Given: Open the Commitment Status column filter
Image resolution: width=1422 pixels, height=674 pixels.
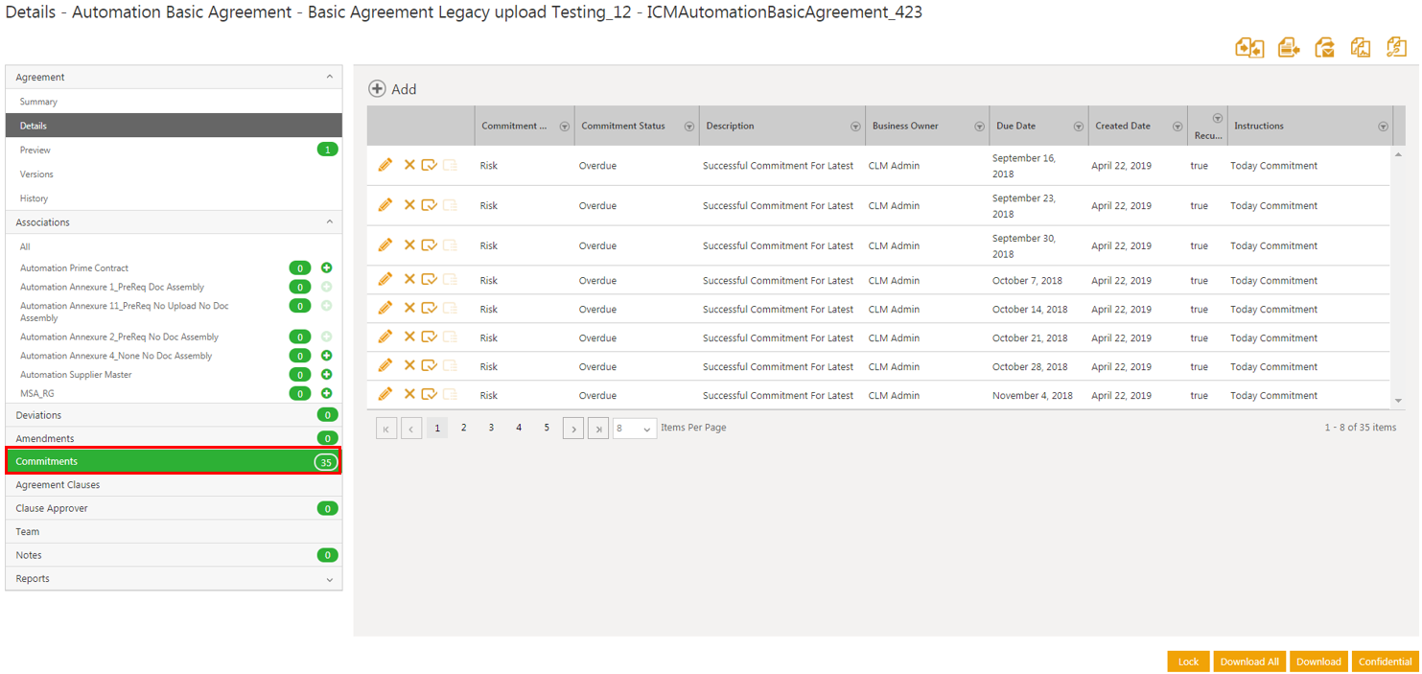Looking at the screenshot, I should coord(688,127).
